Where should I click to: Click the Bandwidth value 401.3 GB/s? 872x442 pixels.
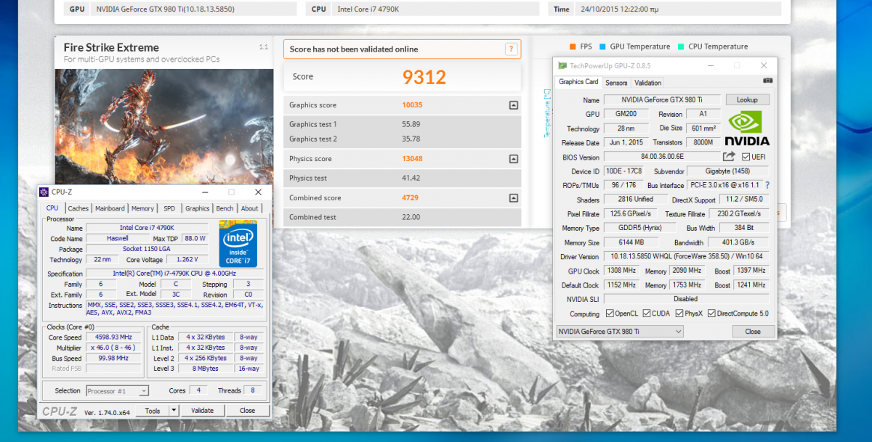pyautogui.click(x=738, y=242)
